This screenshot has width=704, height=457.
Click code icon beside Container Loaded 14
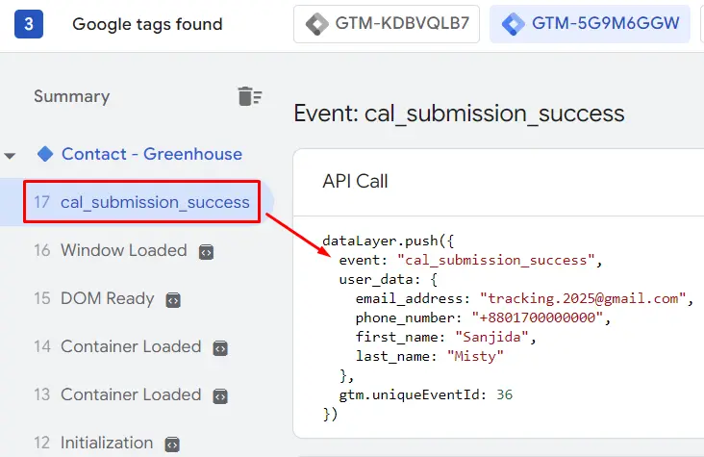pyautogui.click(x=220, y=347)
